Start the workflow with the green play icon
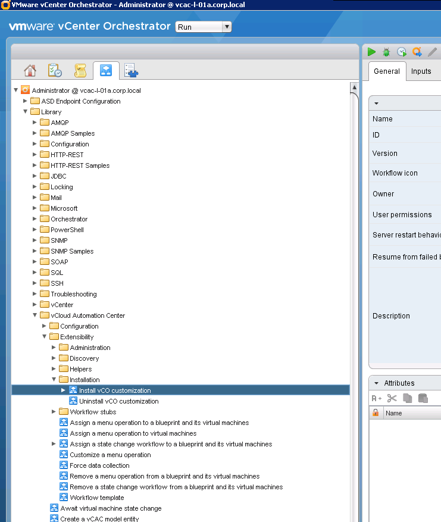441x522 pixels. tap(372, 52)
